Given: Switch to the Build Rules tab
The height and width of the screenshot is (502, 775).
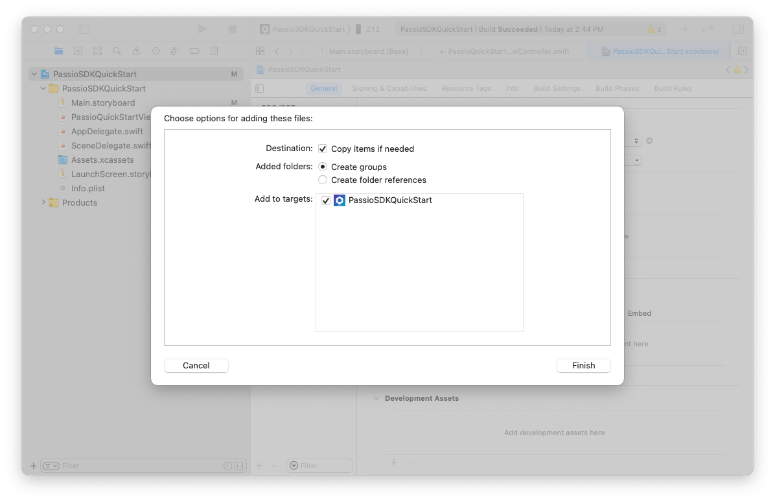Looking at the screenshot, I should tap(673, 88).
